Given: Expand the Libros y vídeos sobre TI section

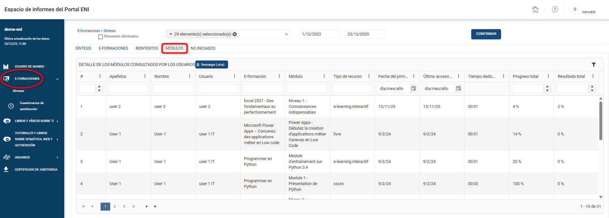Looking at the screenshot, I should [57, 121].
